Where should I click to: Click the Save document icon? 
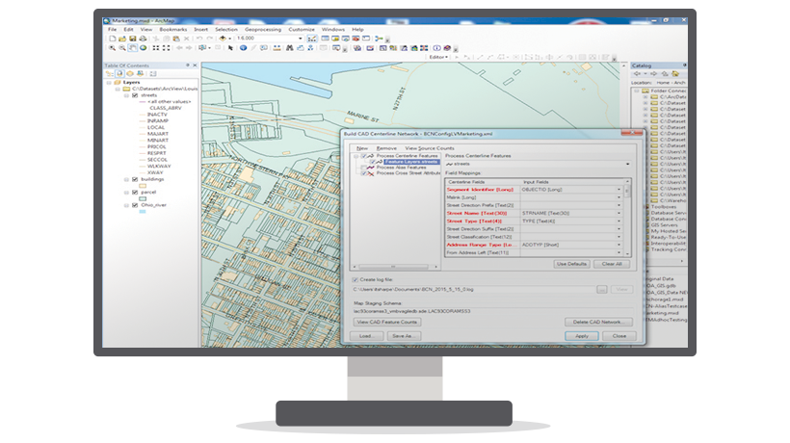[133, 39]
